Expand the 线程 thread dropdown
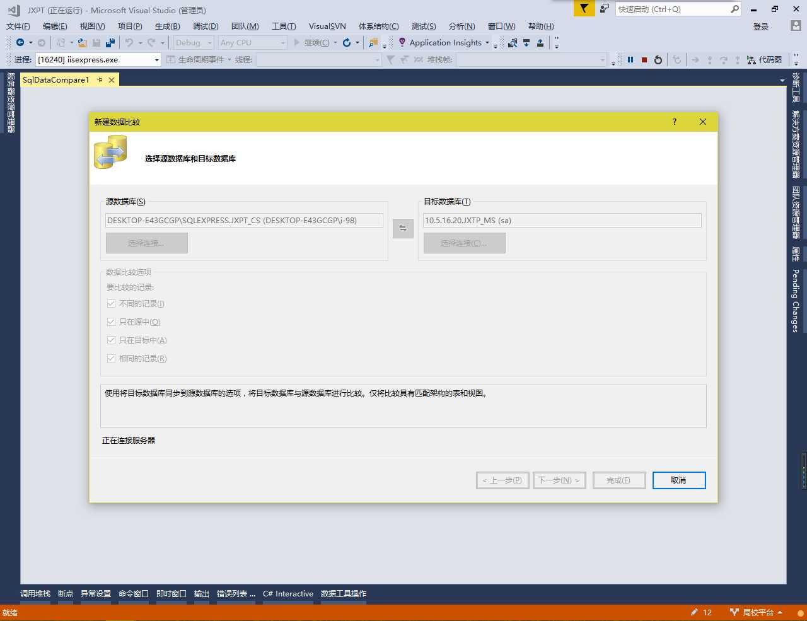This screenshot has height=621, width=807. tap(378, 60)
